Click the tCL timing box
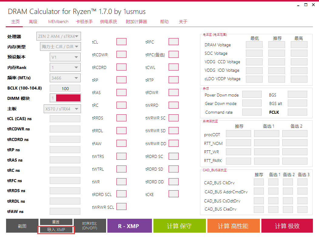The image size is (319, 239). click(122, 42)
